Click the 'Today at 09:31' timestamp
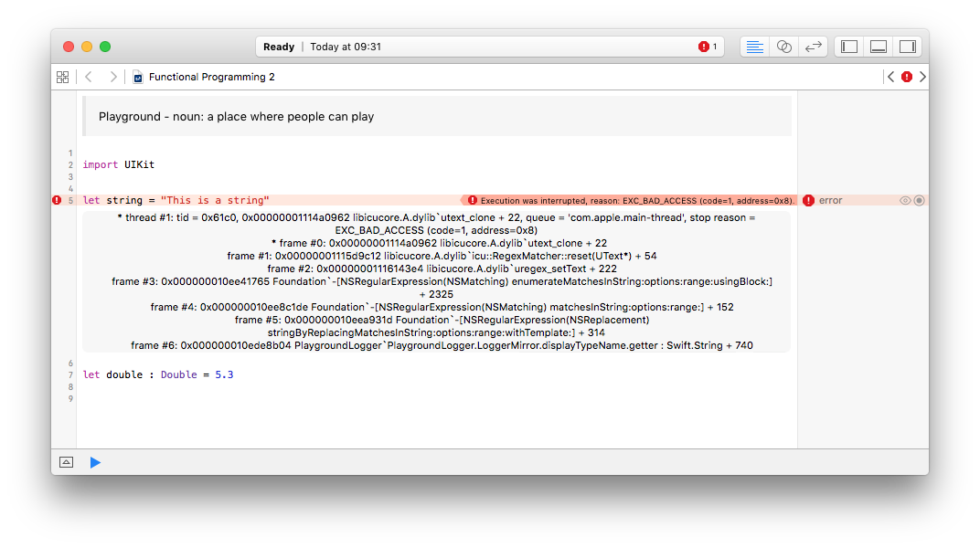Image resolution: width=980 pixels, height=548 pixels. pos(346,47)
